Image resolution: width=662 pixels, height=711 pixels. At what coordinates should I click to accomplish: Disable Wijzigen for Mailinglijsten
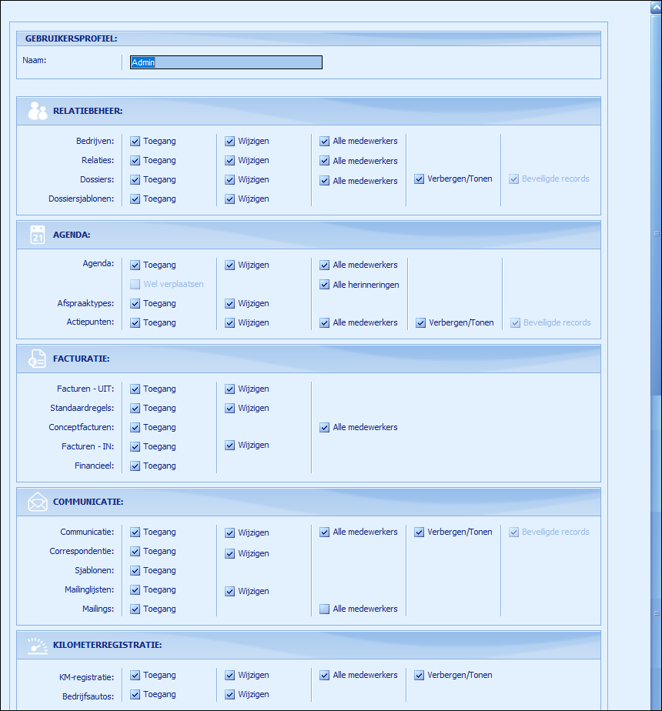230,592
